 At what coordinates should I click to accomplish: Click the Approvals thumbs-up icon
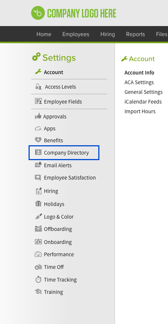click(38, 116)
